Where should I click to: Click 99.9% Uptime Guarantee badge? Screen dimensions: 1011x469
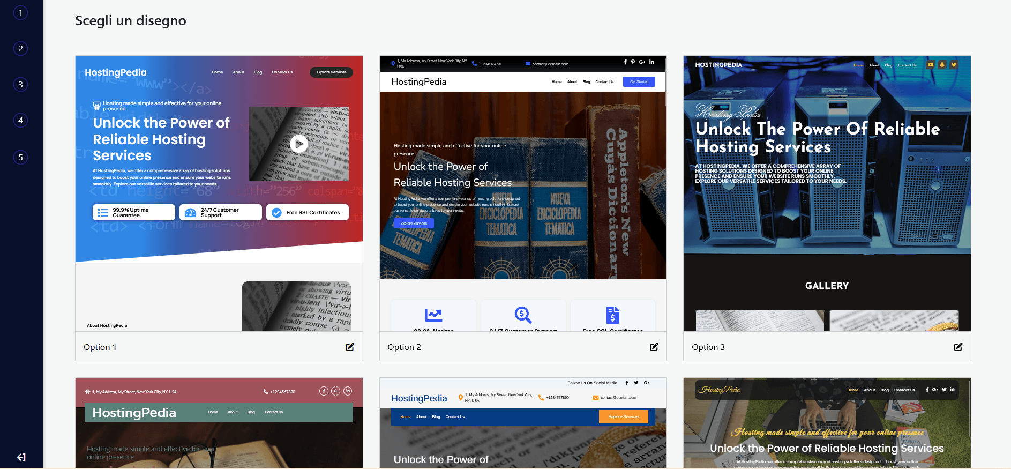(x=134, y=212)
